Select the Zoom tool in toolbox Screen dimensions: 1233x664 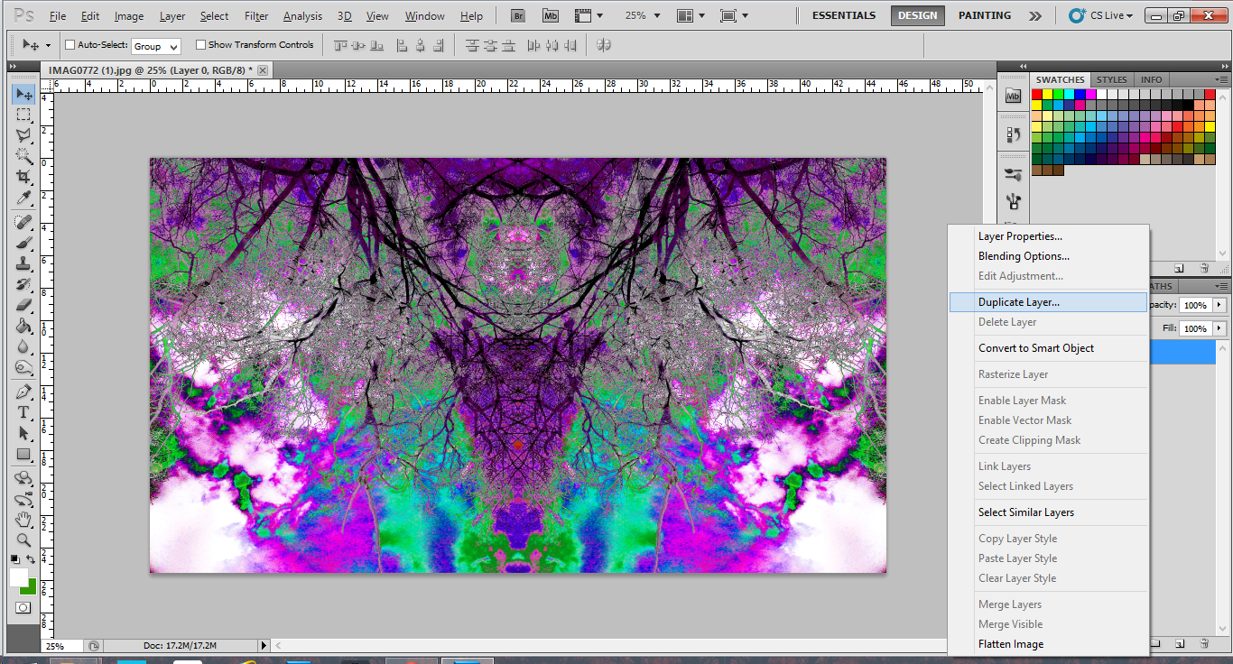[23, 540]
